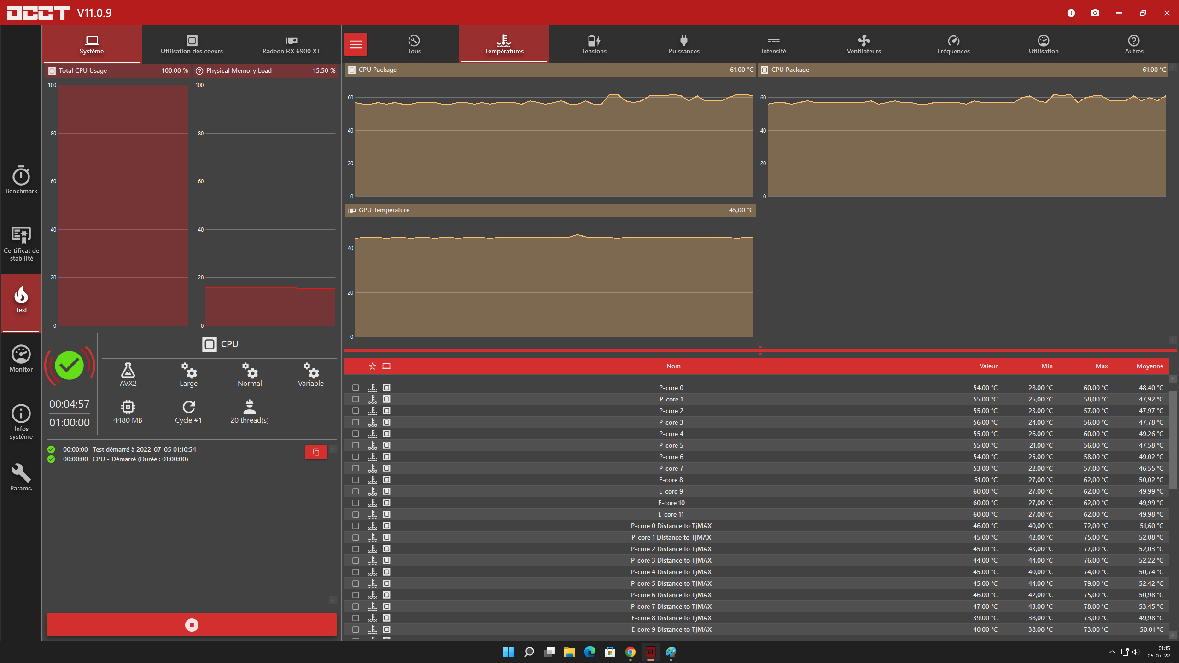The width and height of the screenshot is (1179, 663).
Task: Open the red hamburger menu
Action: click(x=356, y=44)
